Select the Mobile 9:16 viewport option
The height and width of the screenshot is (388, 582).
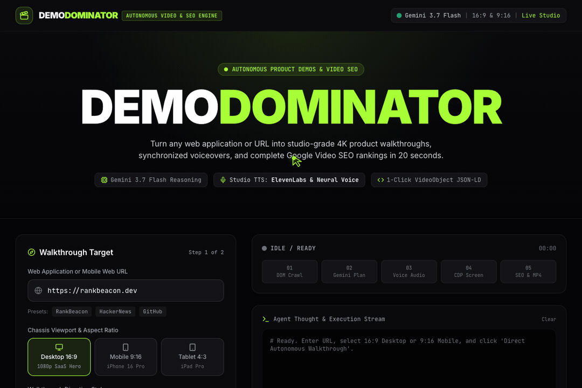(x=126, y=357)
